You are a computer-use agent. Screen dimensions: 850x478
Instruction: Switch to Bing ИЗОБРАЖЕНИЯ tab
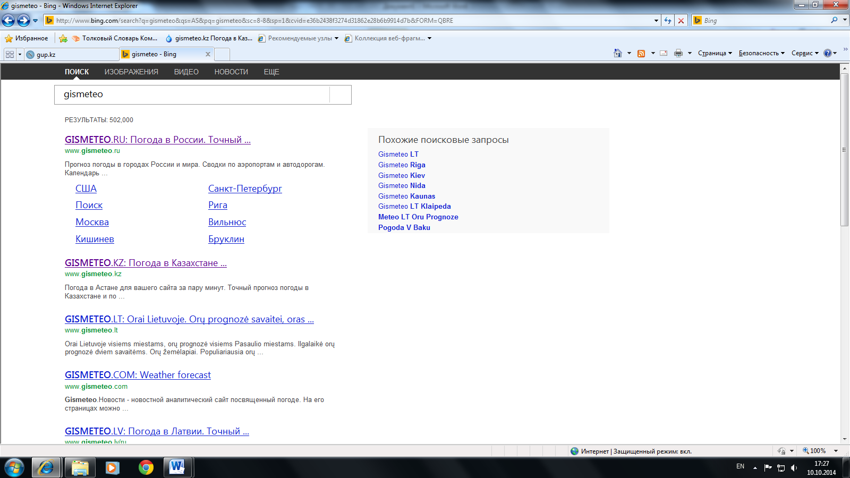point(131,72)
